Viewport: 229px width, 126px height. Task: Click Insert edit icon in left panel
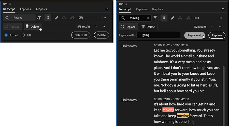point(64,18)
